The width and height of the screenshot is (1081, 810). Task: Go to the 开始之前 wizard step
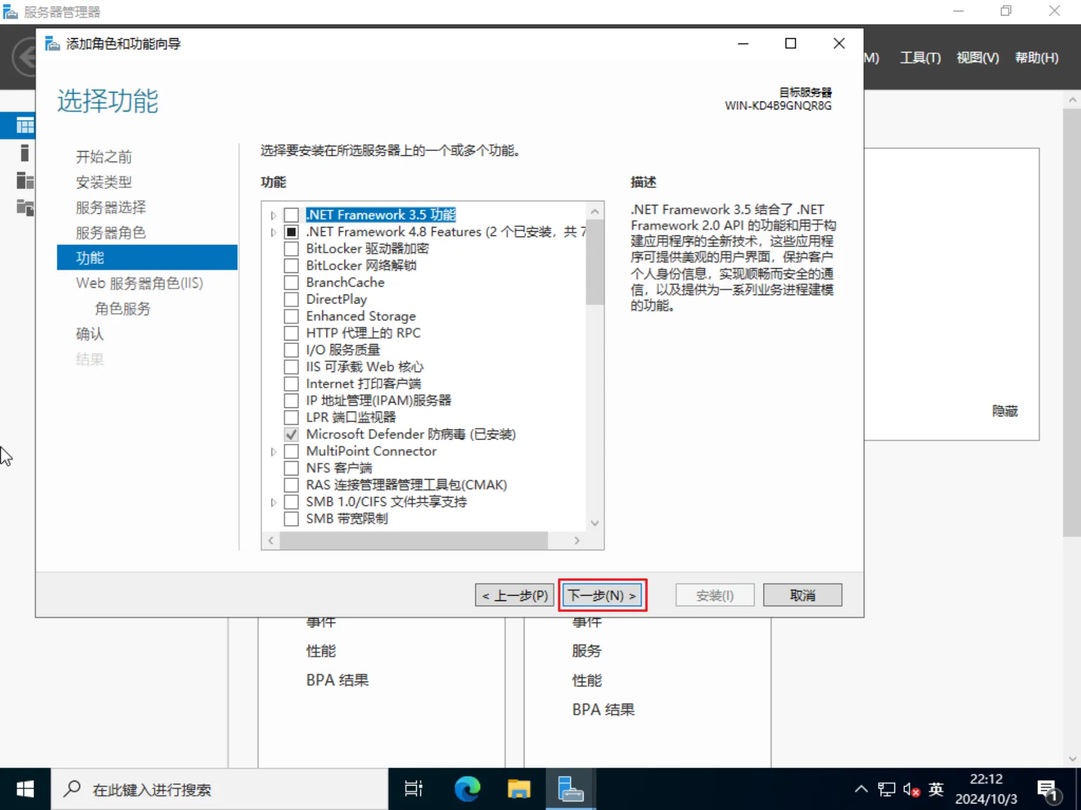pyautogui.click(x=103, y=157)
